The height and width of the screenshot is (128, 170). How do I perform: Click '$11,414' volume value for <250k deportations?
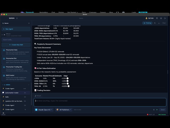tap(66, 28)
